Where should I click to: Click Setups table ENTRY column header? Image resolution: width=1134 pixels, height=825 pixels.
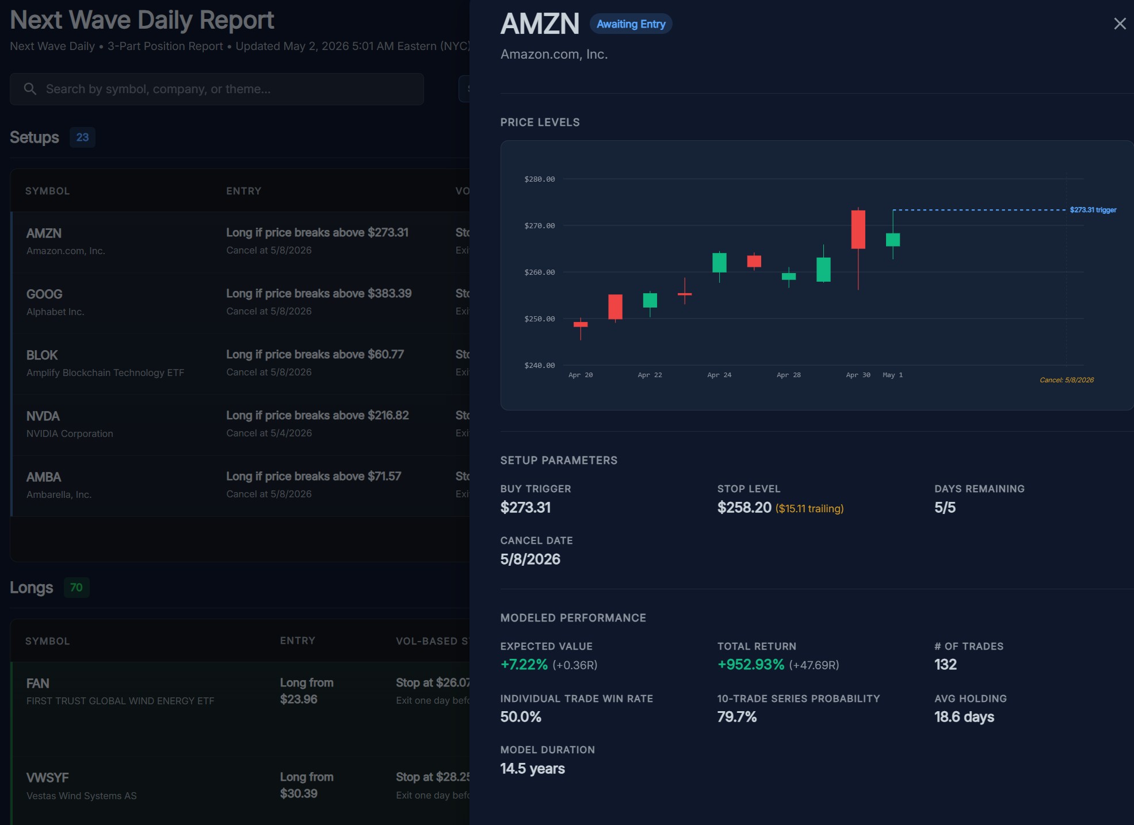point(243,191)
